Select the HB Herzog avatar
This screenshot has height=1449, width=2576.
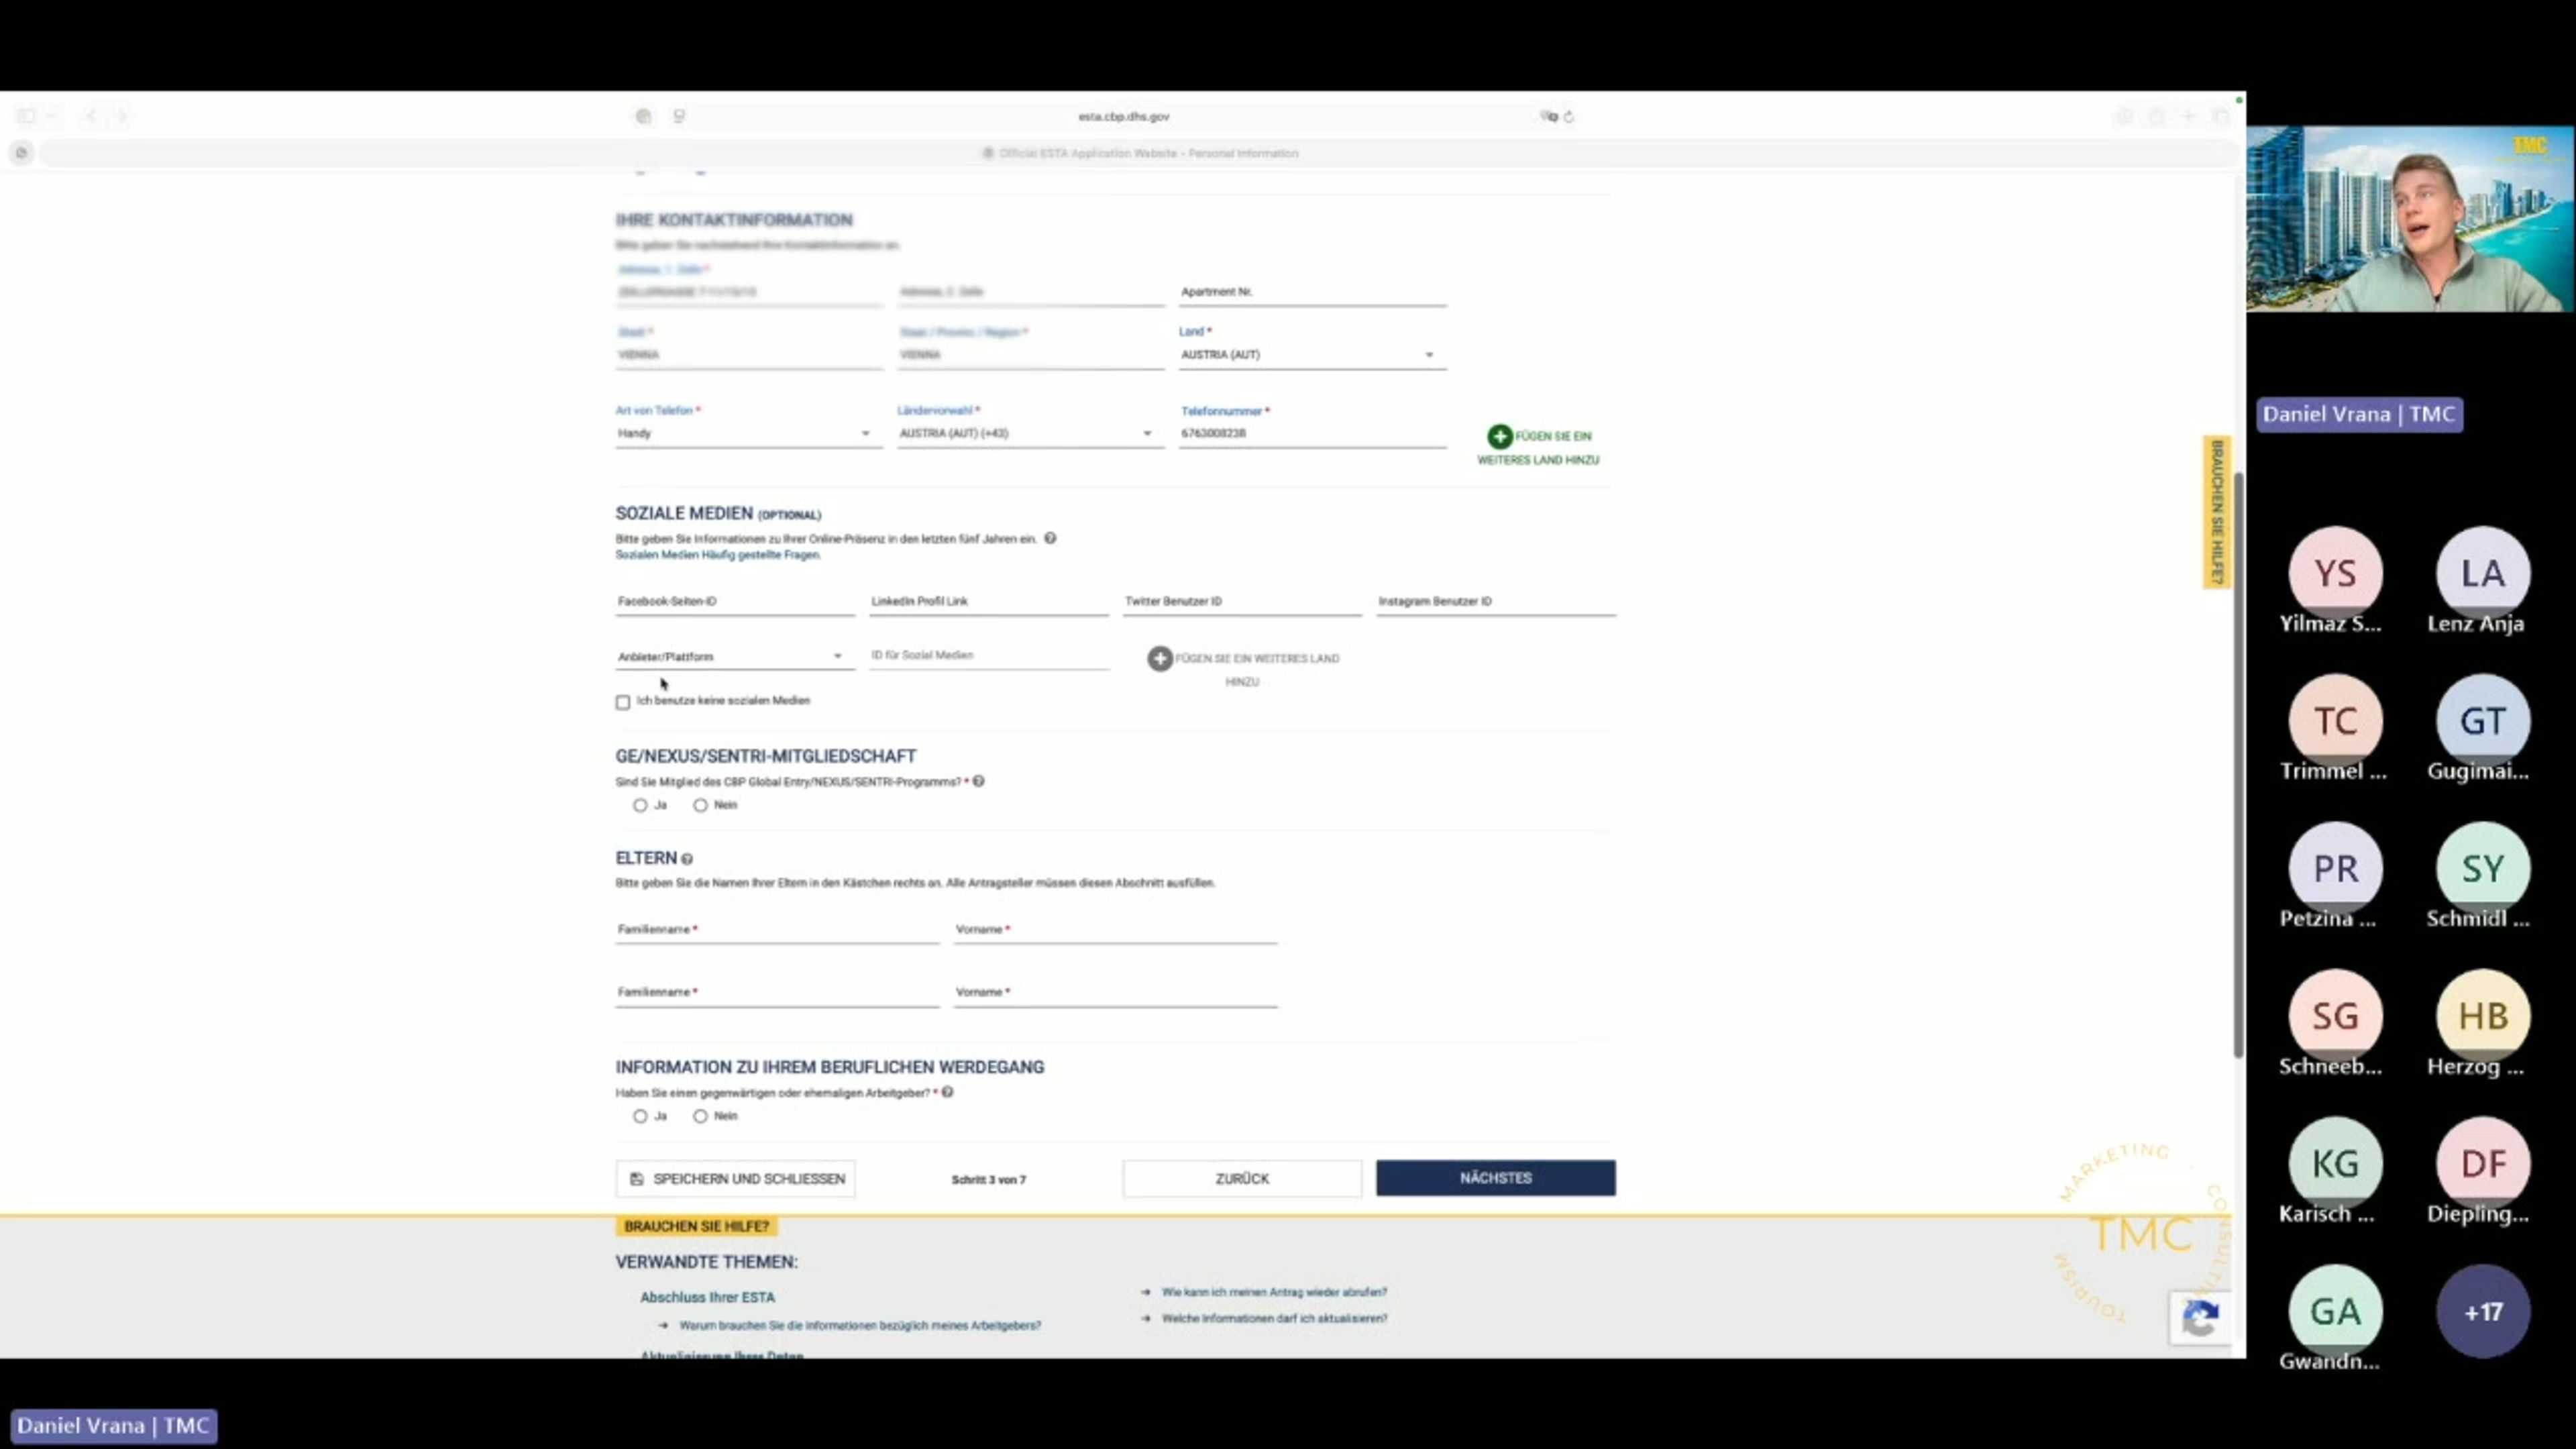2483,1016
